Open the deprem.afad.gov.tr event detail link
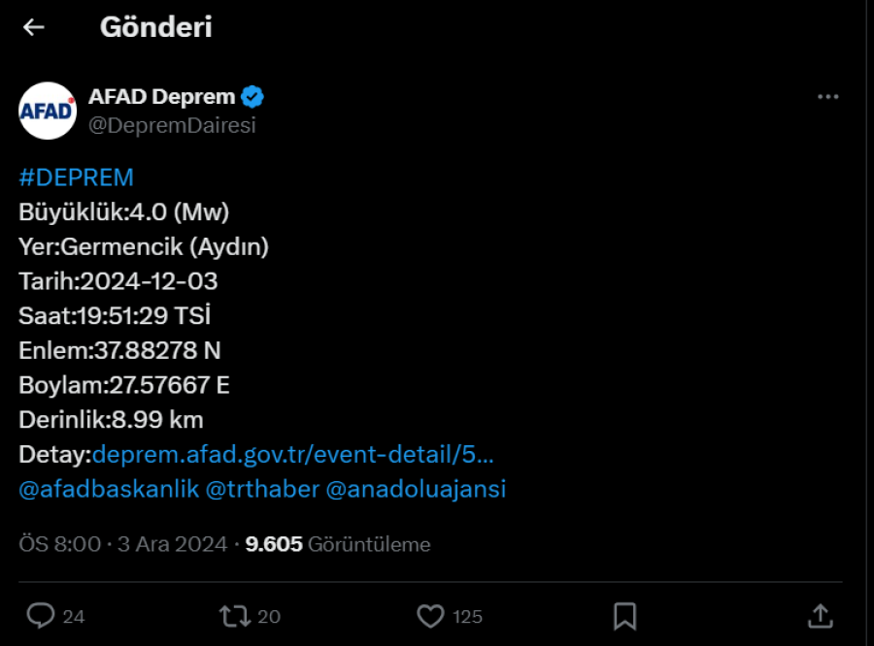874x646 pixels. 292,455
